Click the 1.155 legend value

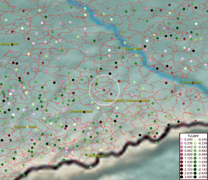188,158
